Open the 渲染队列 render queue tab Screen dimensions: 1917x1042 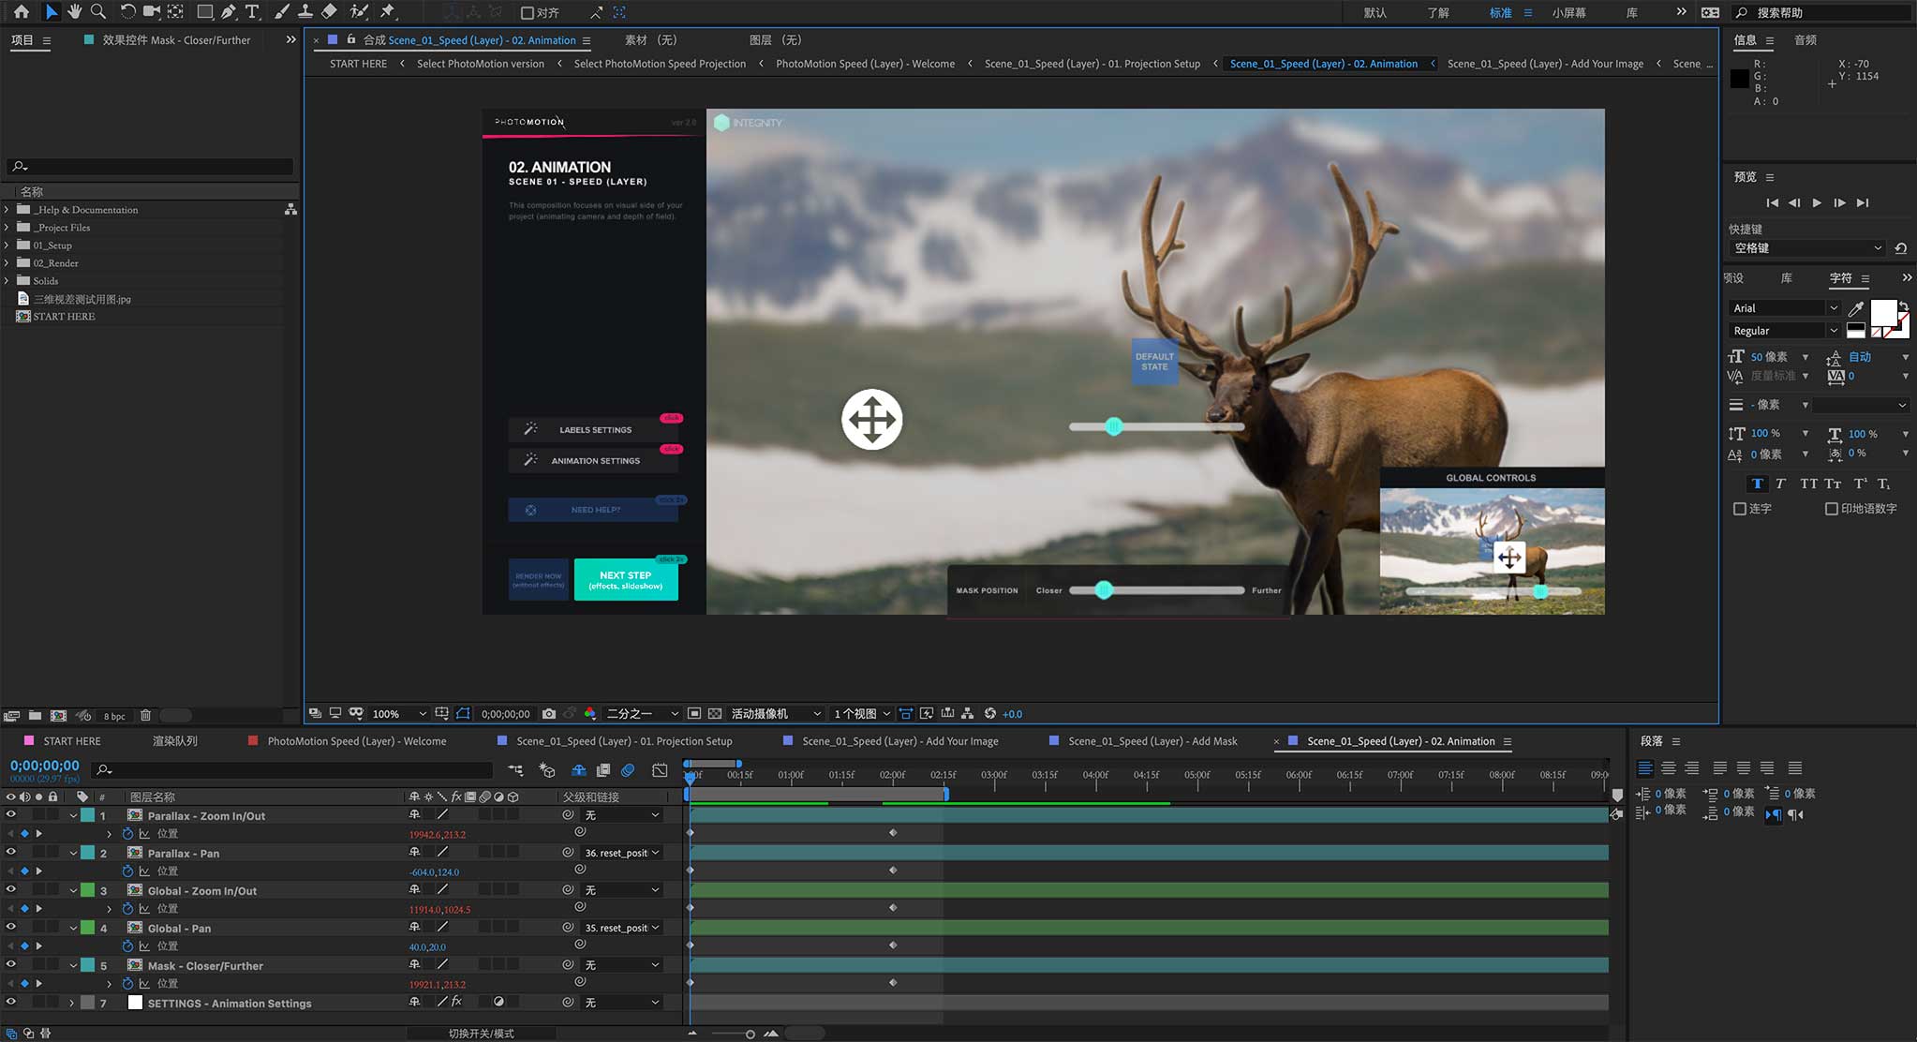point(174,741)
